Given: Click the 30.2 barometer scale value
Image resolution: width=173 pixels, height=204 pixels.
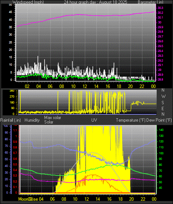Looking at the screenshot, I should click(x=160, y=13).
